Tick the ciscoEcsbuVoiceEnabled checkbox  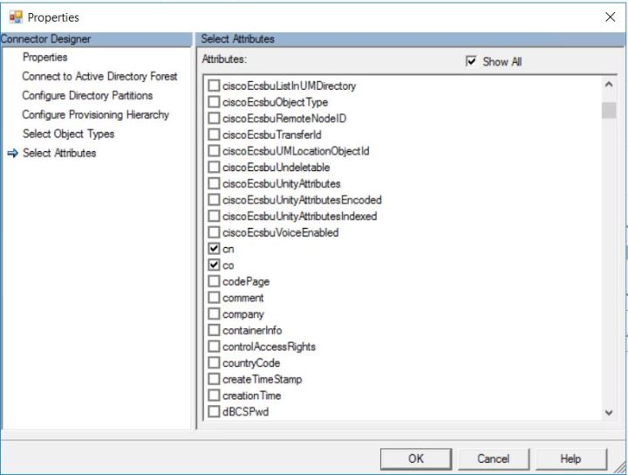(215, 233)
